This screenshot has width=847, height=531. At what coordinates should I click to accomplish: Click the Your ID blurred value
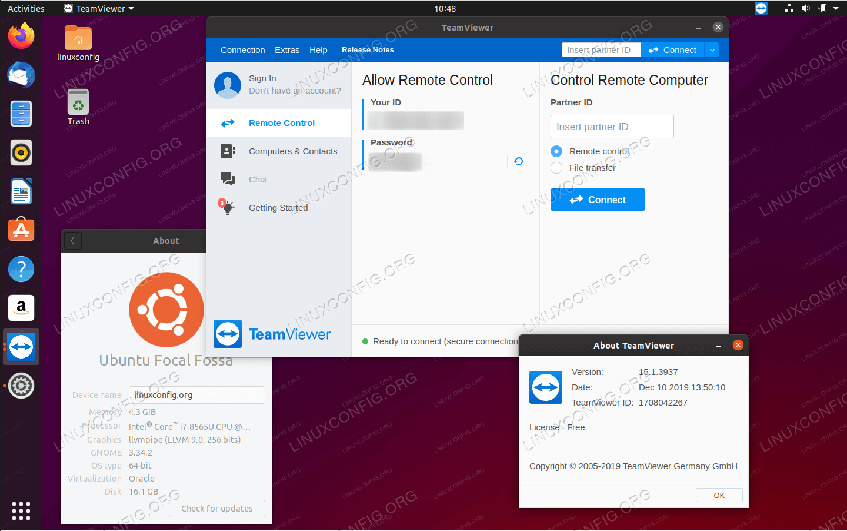pyautogui.click(x=416, y=120)
